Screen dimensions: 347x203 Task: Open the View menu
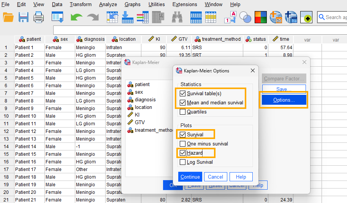click(38, 5)
